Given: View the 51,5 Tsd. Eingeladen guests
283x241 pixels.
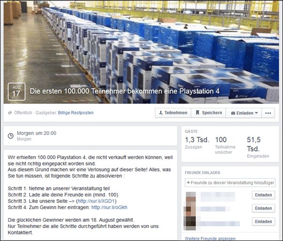Looking at the screenshot, I should [x=258, y=147].
